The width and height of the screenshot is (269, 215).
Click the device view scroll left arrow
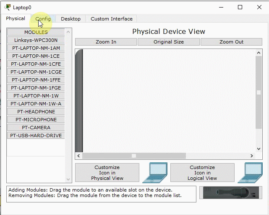click(x=78, y=156)
